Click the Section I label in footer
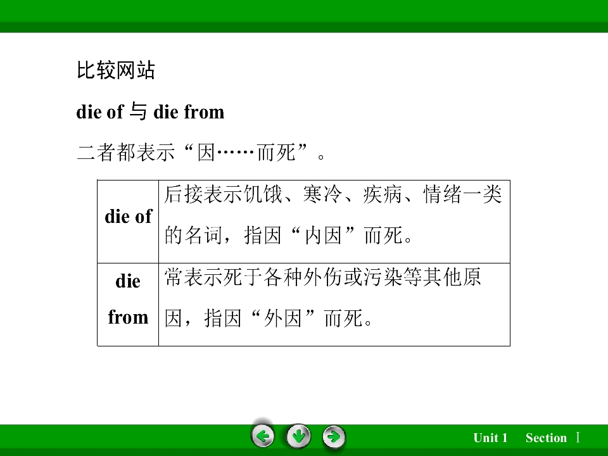The image size is (608, 456). [x=552, y=438]
